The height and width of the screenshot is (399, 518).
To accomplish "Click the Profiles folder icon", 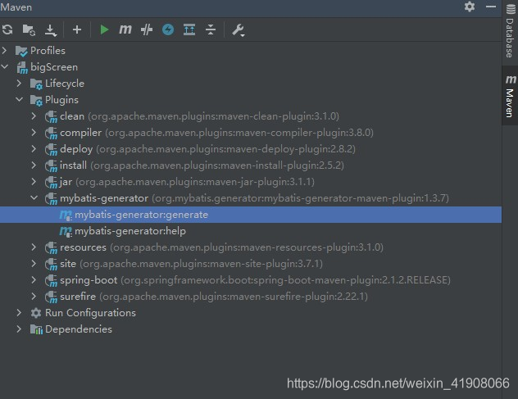I will pyautogui.click(x=21, y=51).
